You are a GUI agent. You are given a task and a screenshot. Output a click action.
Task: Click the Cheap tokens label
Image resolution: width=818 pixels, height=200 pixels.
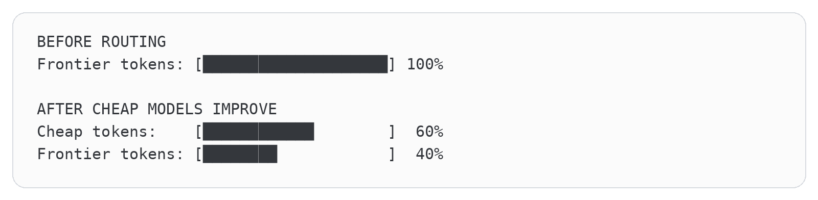click(x=97, y=132)
